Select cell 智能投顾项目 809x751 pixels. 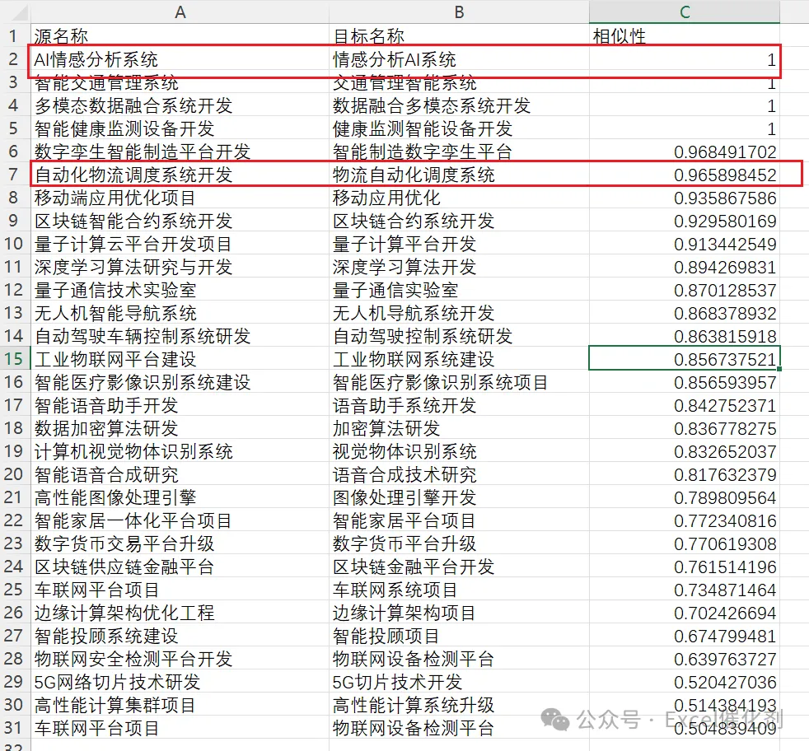coord(459,636)
